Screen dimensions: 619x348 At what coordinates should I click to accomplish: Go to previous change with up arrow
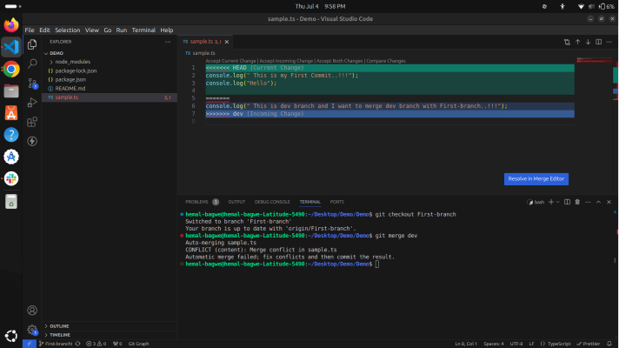point(577,42)
